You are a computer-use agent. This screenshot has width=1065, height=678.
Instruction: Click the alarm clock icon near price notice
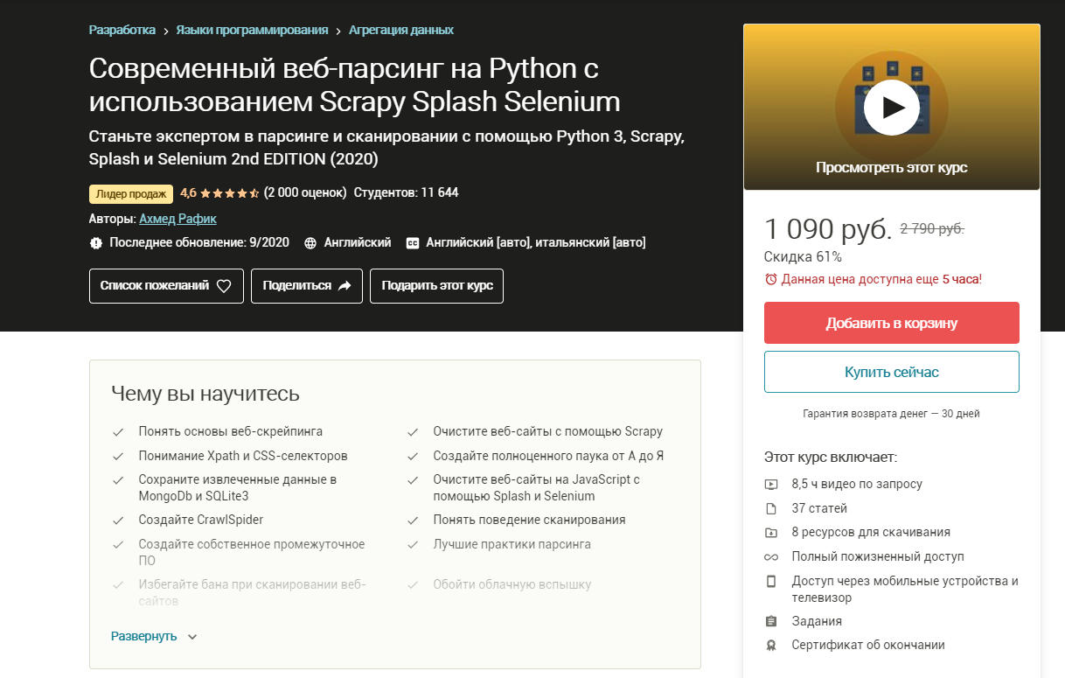[770, 279]
